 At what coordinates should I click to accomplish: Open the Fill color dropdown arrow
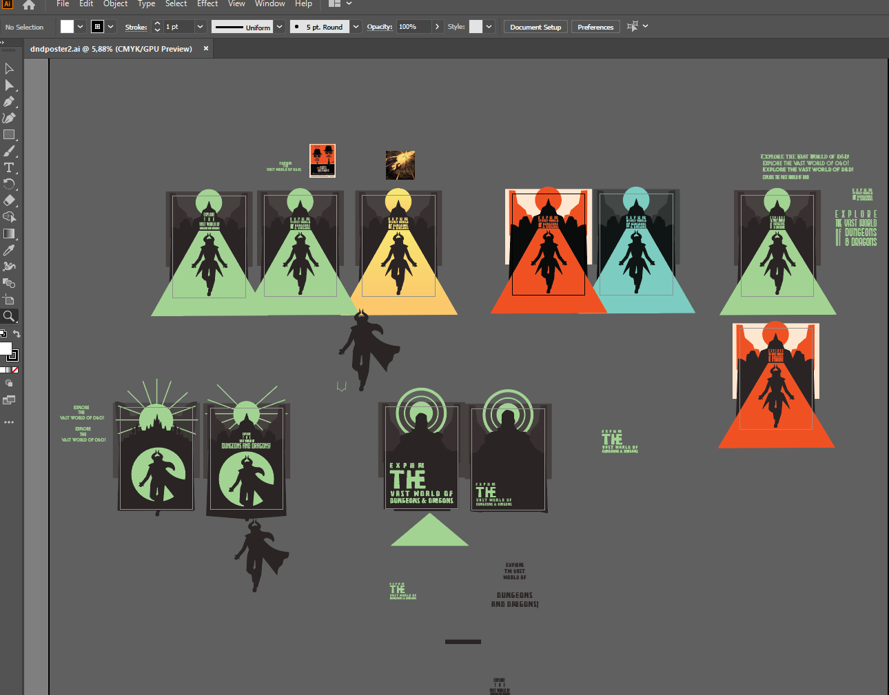click(80, 27)
